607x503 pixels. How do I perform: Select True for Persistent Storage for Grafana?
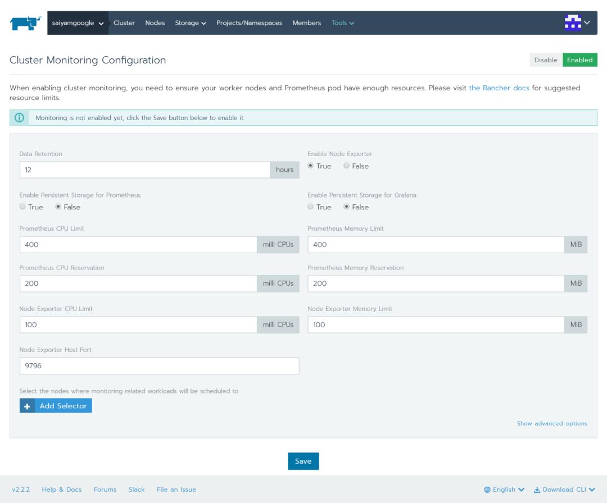point(310,207)
